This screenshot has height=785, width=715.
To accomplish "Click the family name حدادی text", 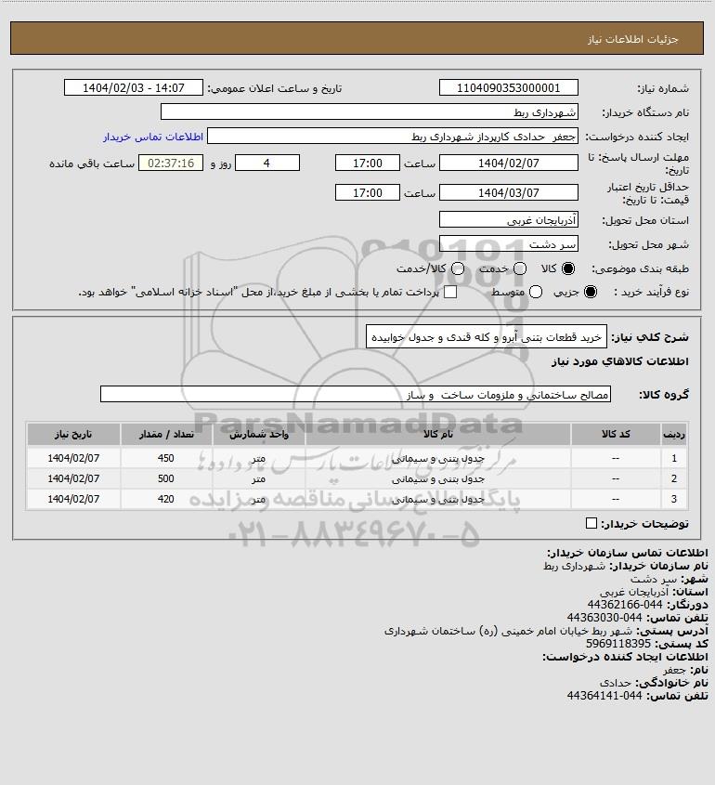I will [x=616, y=683].
